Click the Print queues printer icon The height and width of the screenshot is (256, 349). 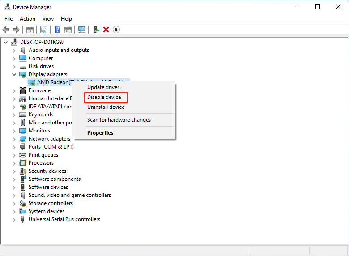(23, 155)
